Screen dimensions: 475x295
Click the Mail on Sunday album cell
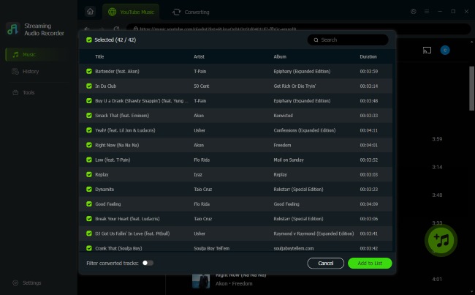point(289,160)
